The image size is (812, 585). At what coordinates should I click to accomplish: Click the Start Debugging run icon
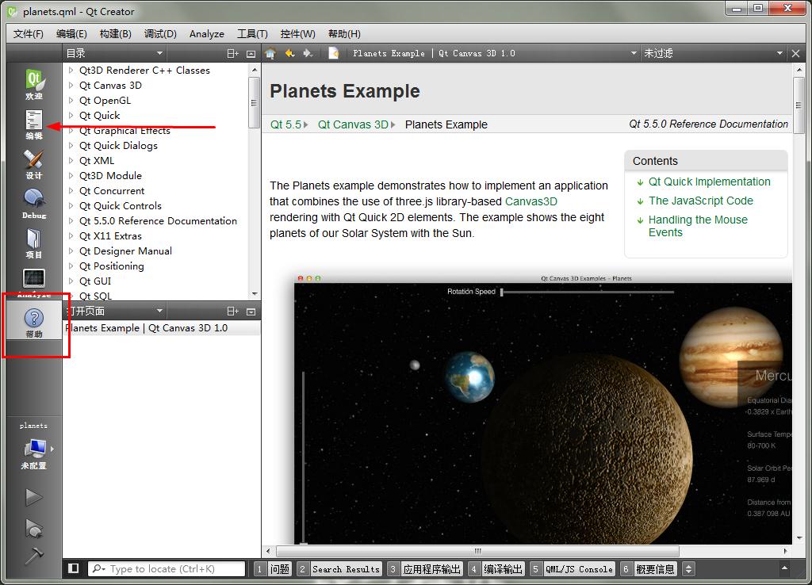pyautogui.click(x=33, y=527)
